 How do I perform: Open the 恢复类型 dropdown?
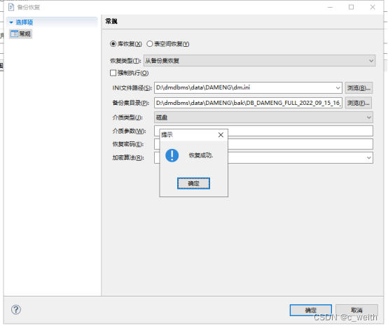click(x=259, y=61)
